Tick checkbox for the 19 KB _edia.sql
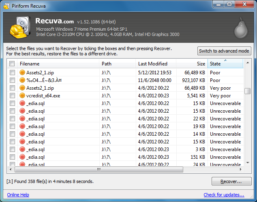This screenshot has width=257, height=202. (x=12, y=126)
